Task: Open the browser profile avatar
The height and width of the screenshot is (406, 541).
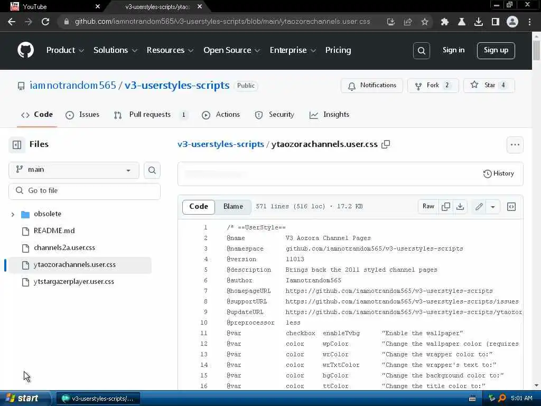Action: pos(512,22)
